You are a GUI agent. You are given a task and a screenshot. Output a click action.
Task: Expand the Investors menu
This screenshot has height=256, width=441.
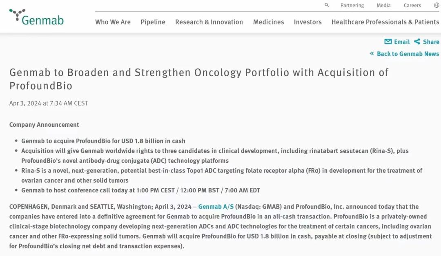point(307,22)
